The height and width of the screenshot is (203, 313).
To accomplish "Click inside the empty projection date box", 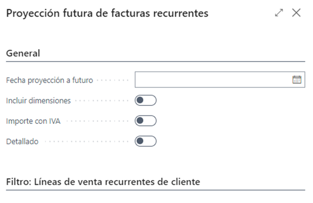I will click(213, 80).
